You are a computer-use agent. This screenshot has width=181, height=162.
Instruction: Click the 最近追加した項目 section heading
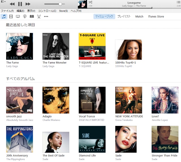tap(20, 25)
